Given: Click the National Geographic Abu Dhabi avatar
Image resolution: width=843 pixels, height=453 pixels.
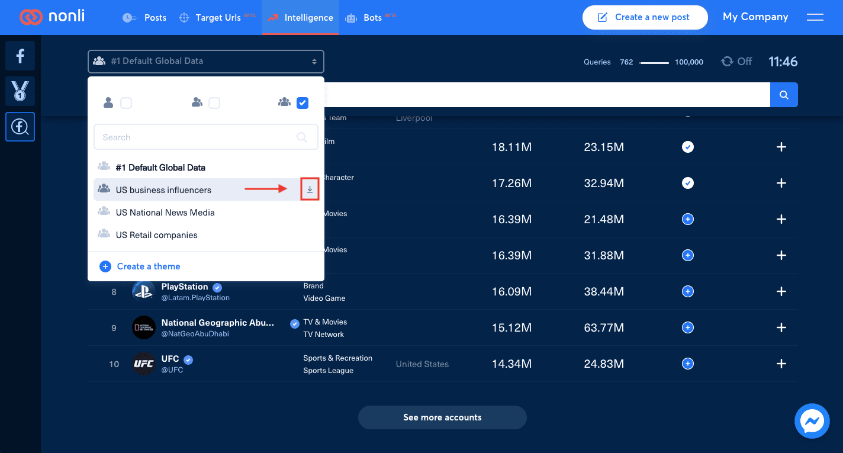Looking at the screenshot, I should click(x=143, y=327).
